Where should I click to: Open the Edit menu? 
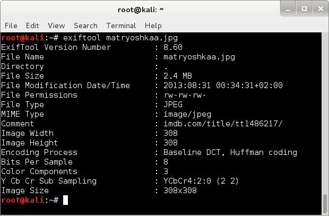point(32,25)
